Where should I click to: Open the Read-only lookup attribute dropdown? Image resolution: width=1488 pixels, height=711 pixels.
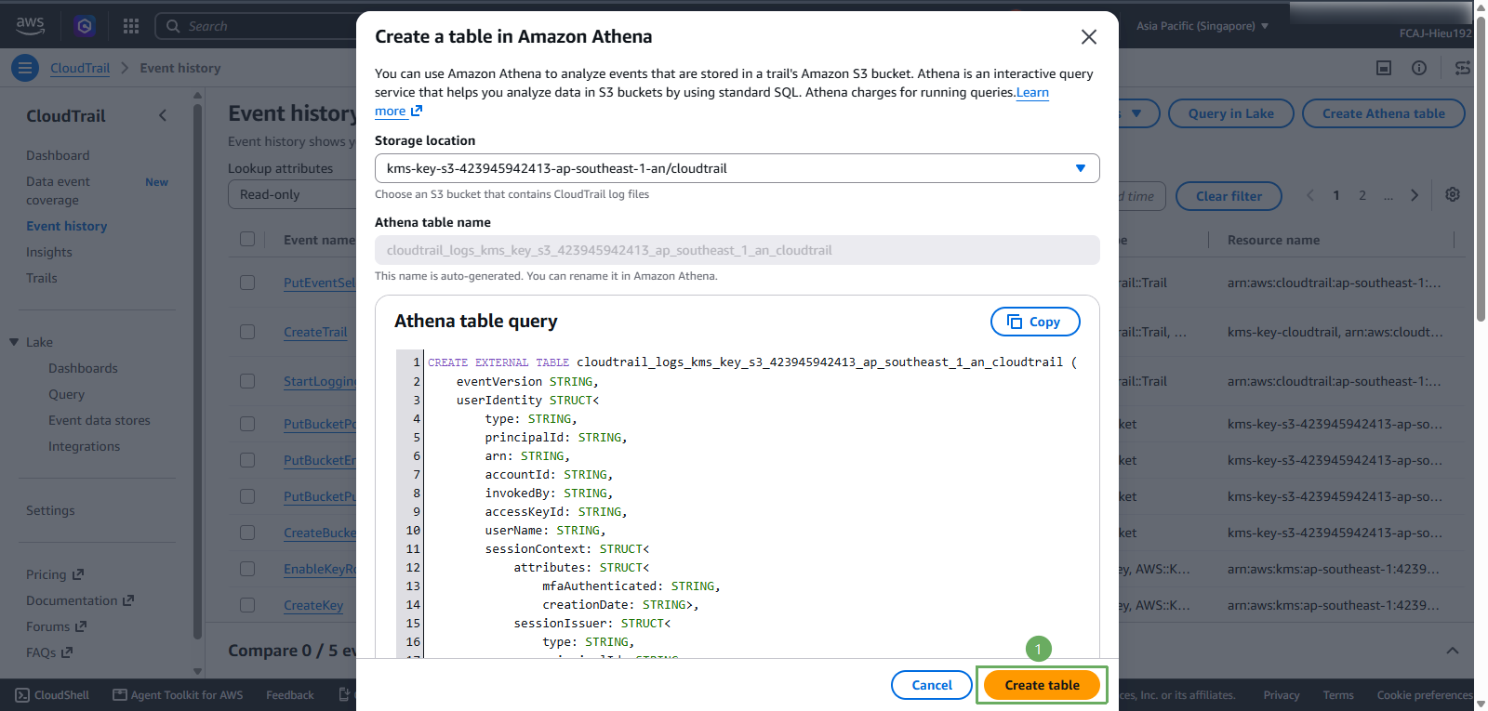point(292,194)
